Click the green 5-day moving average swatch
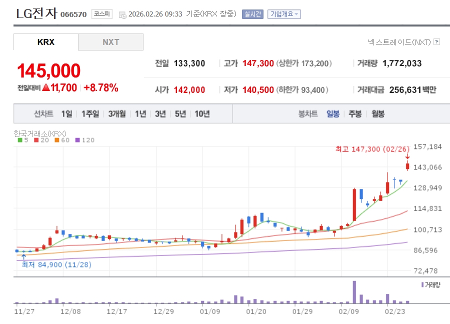Viewport: 450px width, 324px height. point(19,140)
